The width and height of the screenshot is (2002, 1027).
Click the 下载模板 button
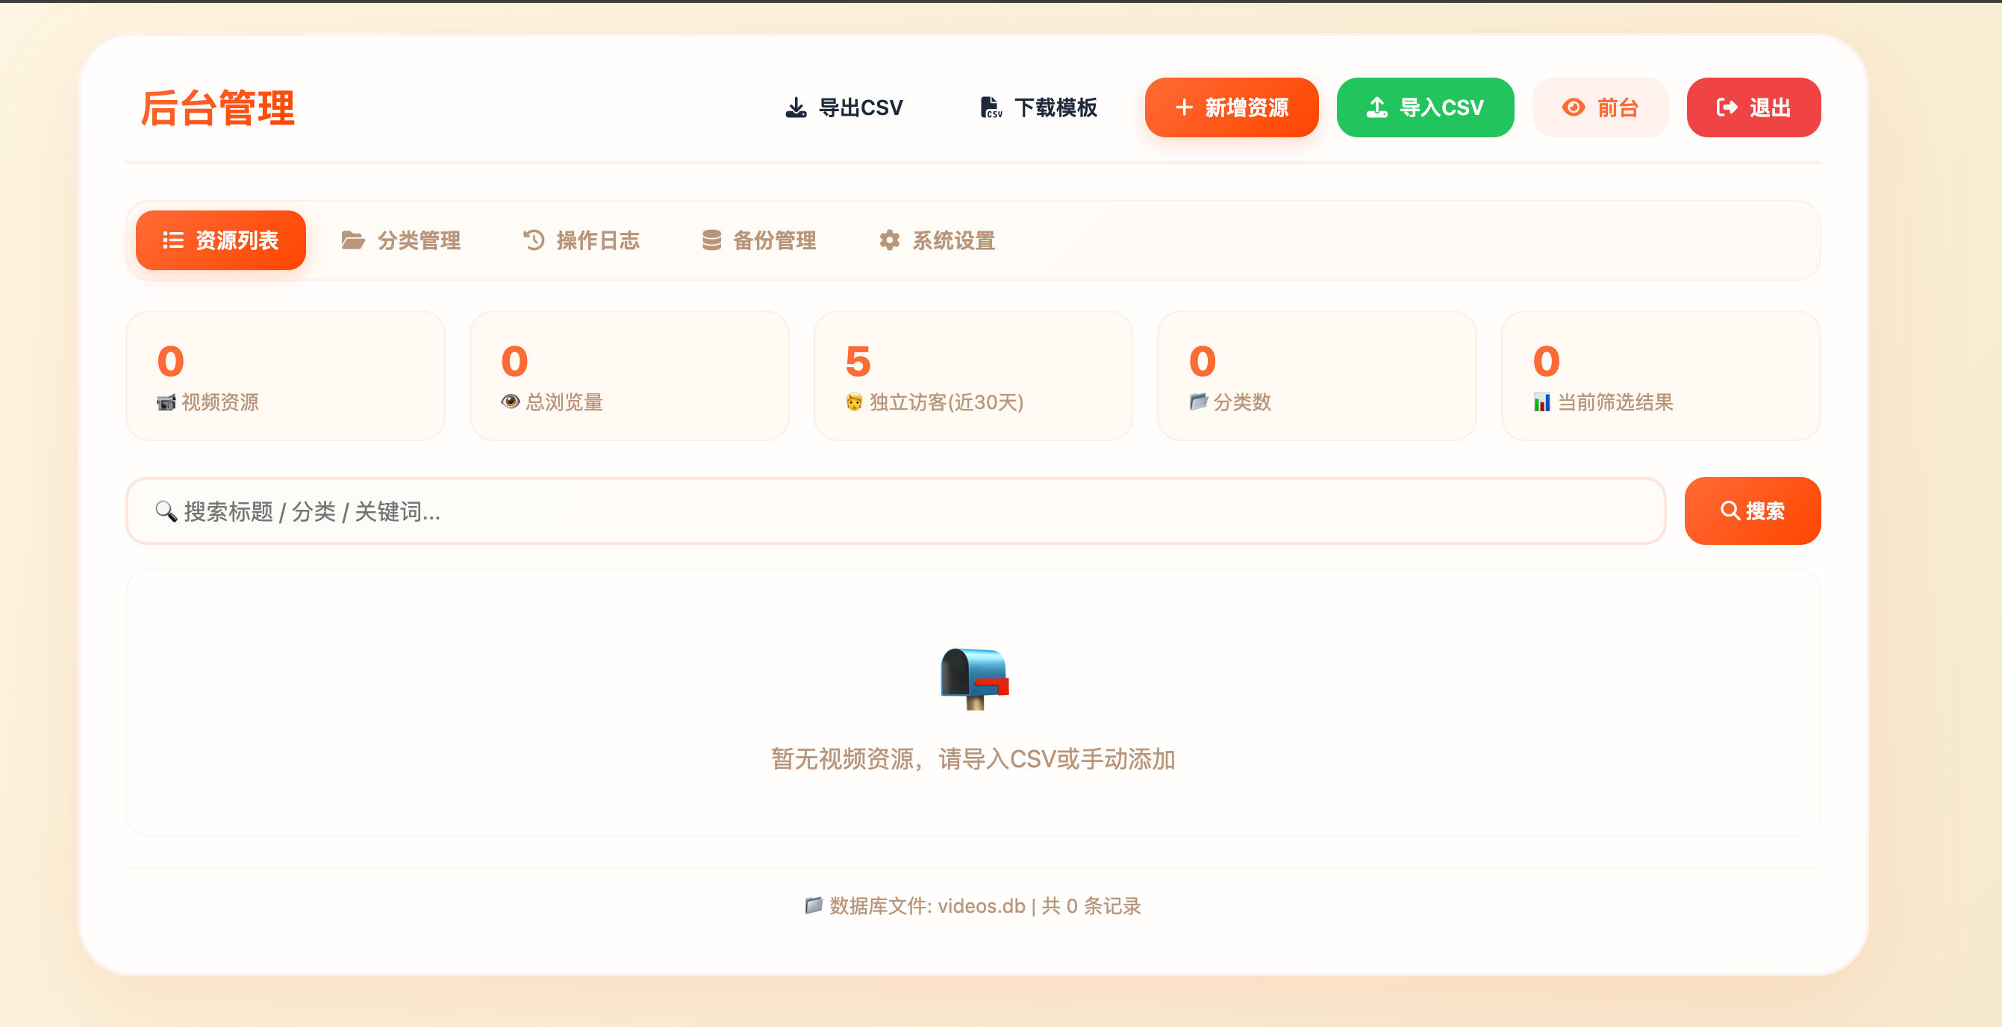pos(1038,107)
